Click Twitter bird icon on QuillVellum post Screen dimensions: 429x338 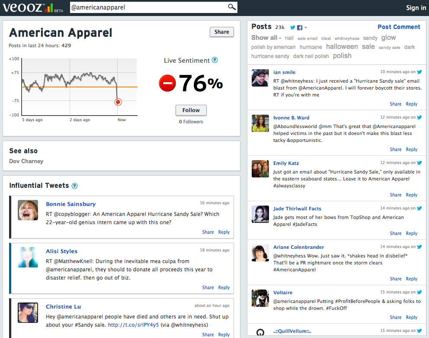(419, 331)
